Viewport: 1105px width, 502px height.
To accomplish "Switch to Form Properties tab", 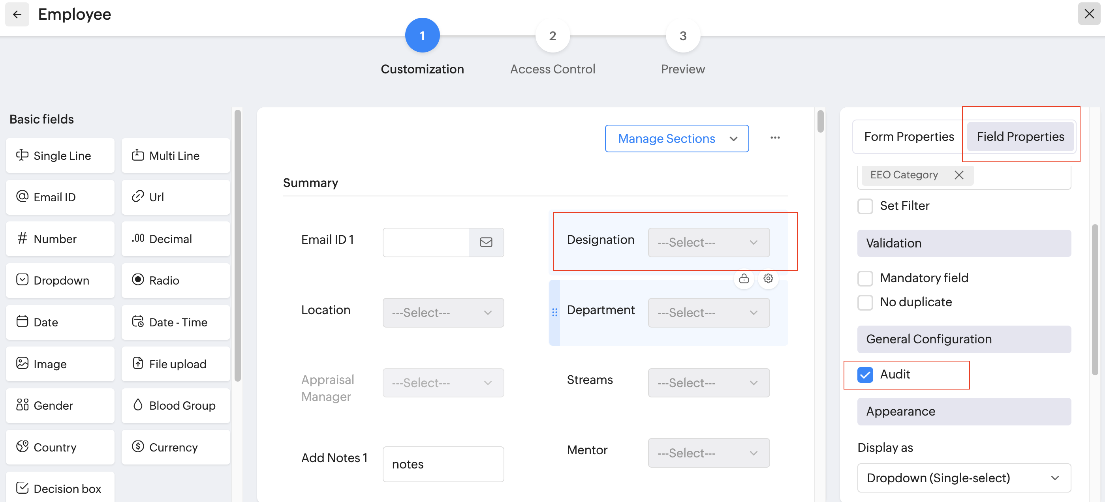I will [909, 137].
